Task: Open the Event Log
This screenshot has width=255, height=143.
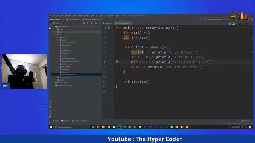Action: point(245,121)
